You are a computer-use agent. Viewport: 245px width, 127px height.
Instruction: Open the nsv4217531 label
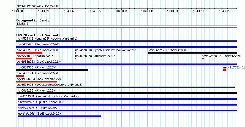pyautogui.click(x=234, y=67)
